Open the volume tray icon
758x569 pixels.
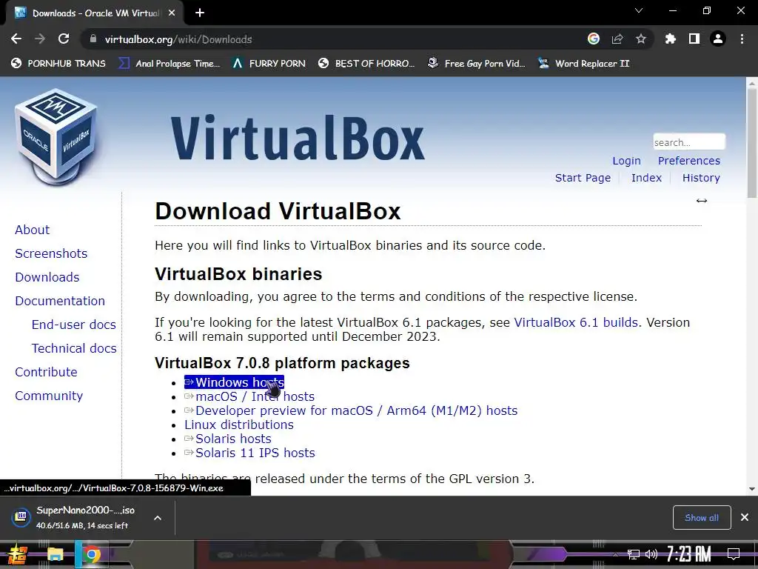coord(651,554)
